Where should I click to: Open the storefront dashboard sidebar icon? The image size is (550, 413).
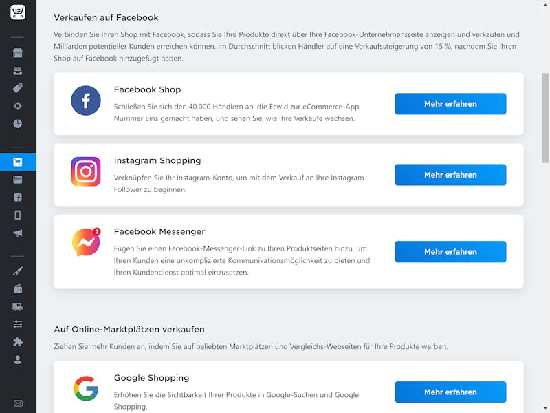[x=18, y=53]
